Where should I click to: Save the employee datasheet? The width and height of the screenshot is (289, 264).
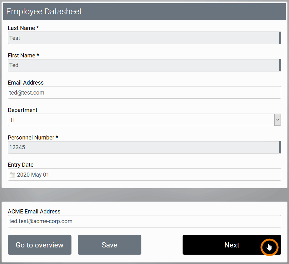[x=110, y=245]
